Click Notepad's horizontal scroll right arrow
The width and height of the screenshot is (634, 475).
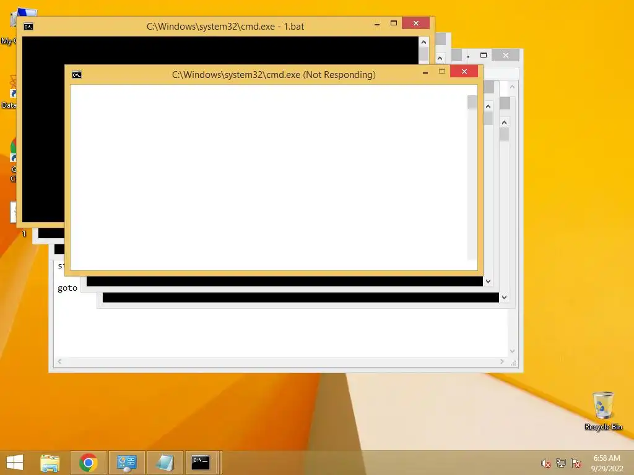[x=502, y=361]
